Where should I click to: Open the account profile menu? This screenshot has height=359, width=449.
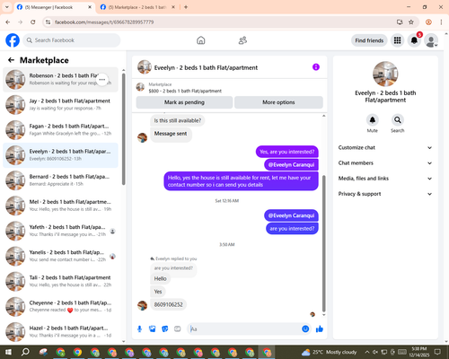click(x=431, y=40)
